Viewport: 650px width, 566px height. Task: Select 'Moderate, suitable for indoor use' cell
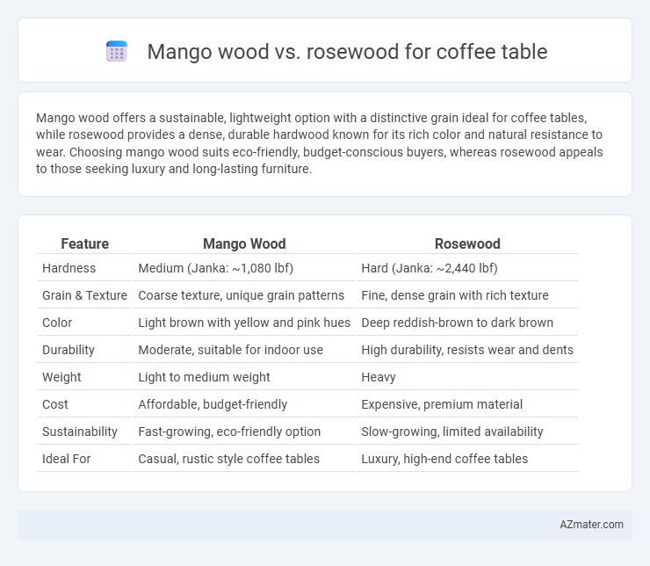click(230, 350)
